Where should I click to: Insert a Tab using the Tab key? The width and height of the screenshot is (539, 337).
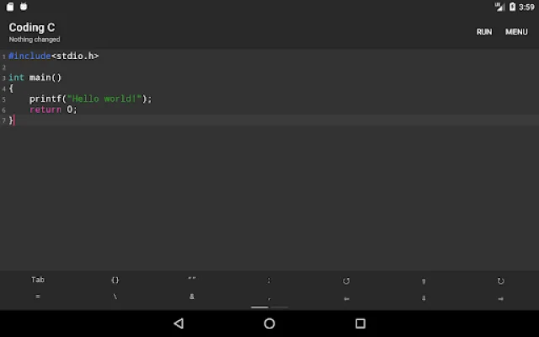pos(38,280)
